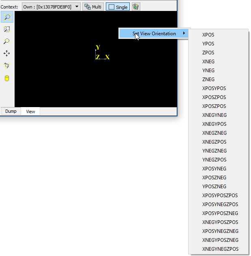Viewport: 251px width, 256px height.
Task: Select ZNEG view orientation
Action: click(208, 80)
